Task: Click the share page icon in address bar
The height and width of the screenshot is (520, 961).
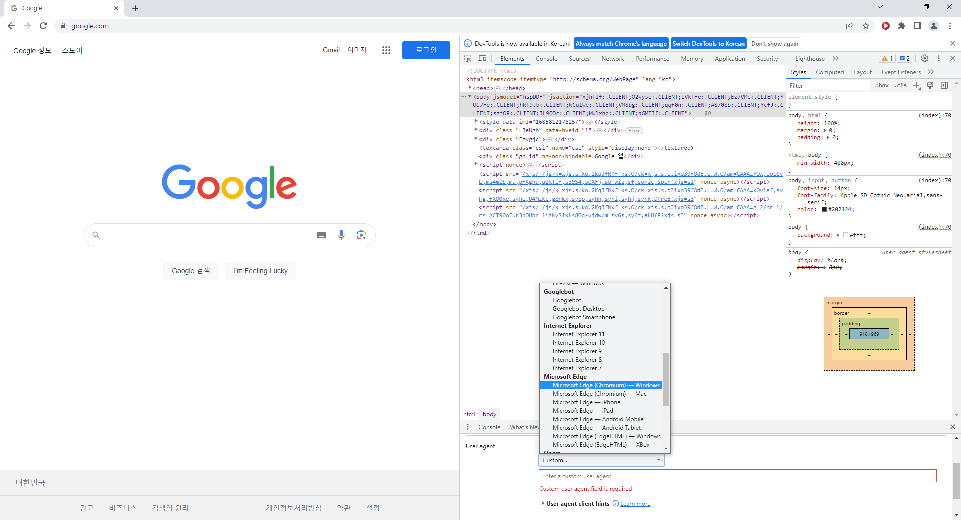Action: click(x=850, y=26)
